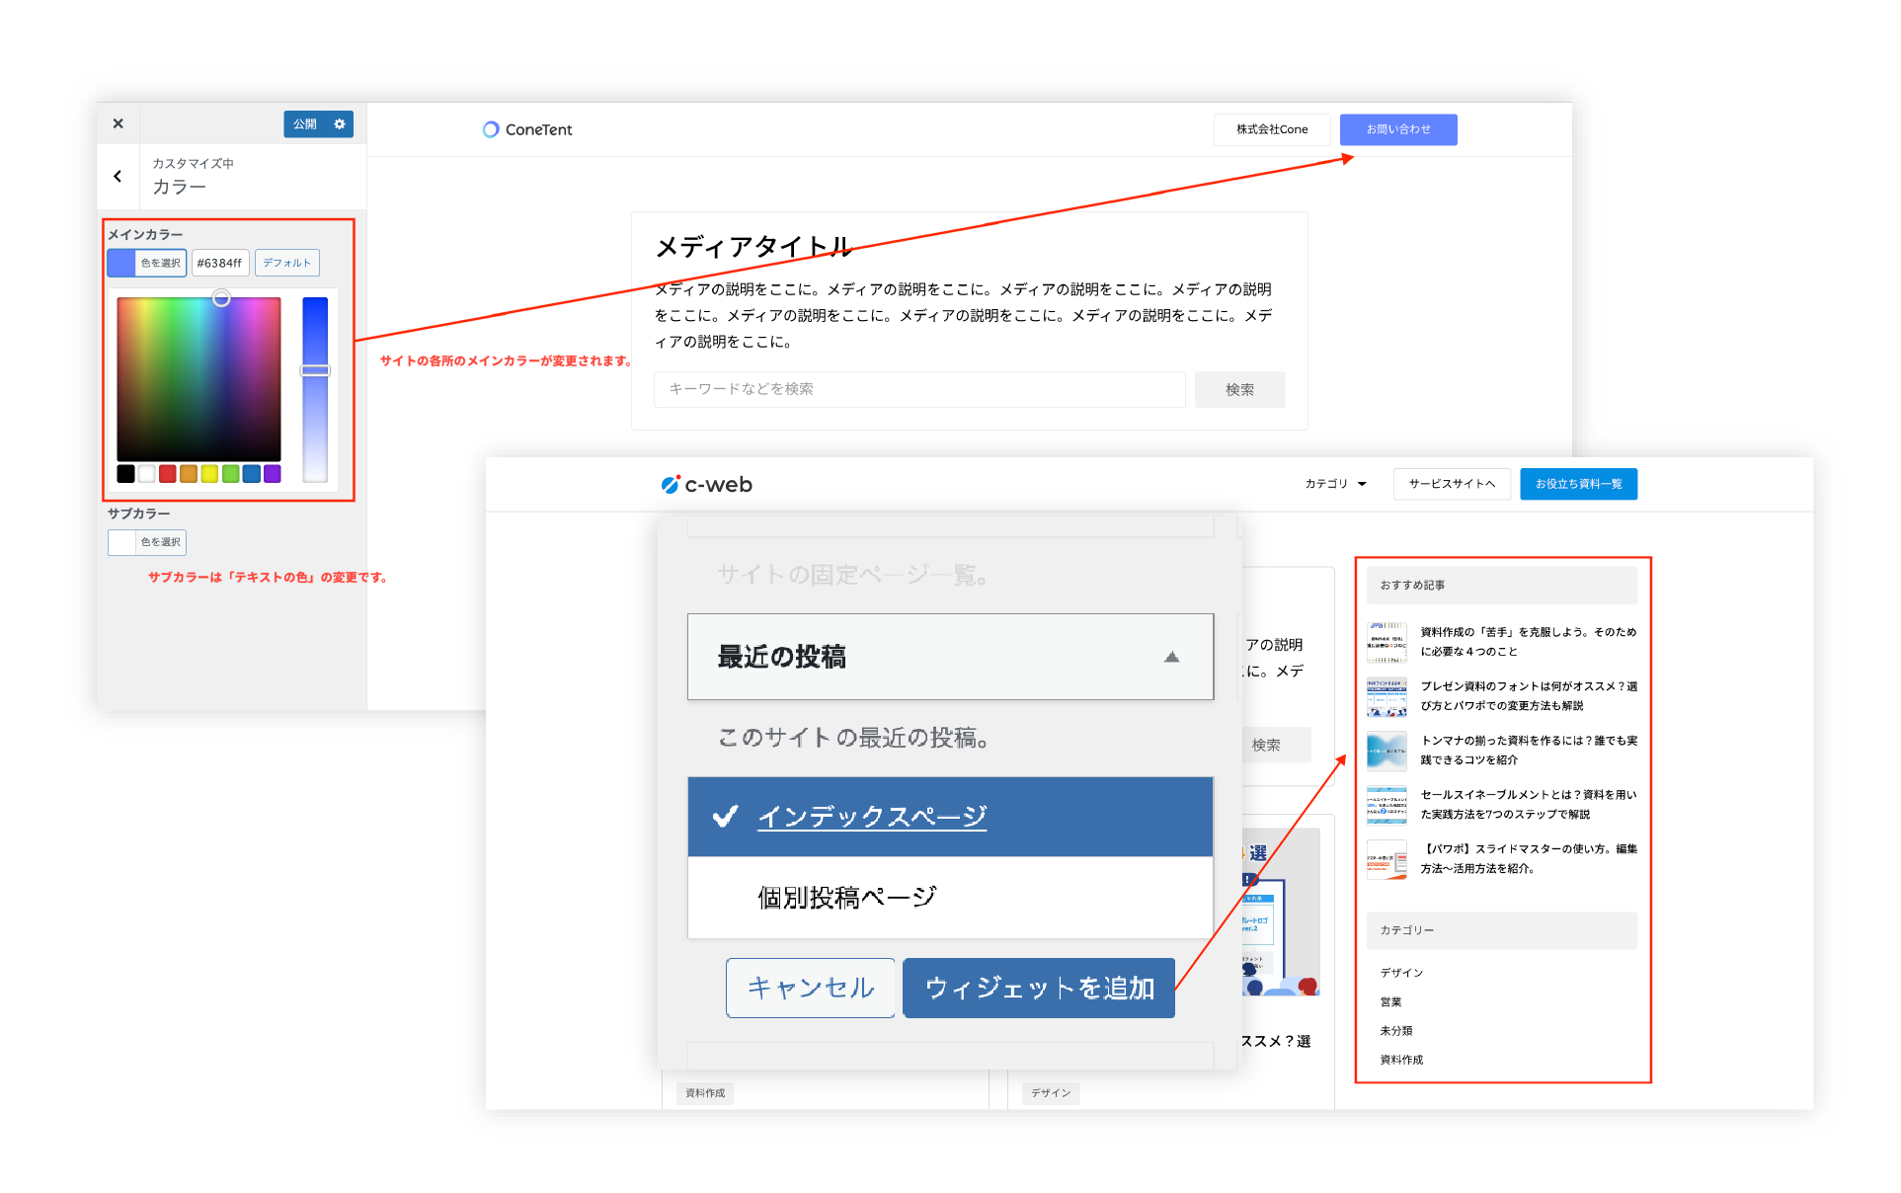Open article プレゼン資料のフォントは何がオススメ
Image resolution: width=1901 pixels, height=1193 pixels.
(x=1528, y=696)
